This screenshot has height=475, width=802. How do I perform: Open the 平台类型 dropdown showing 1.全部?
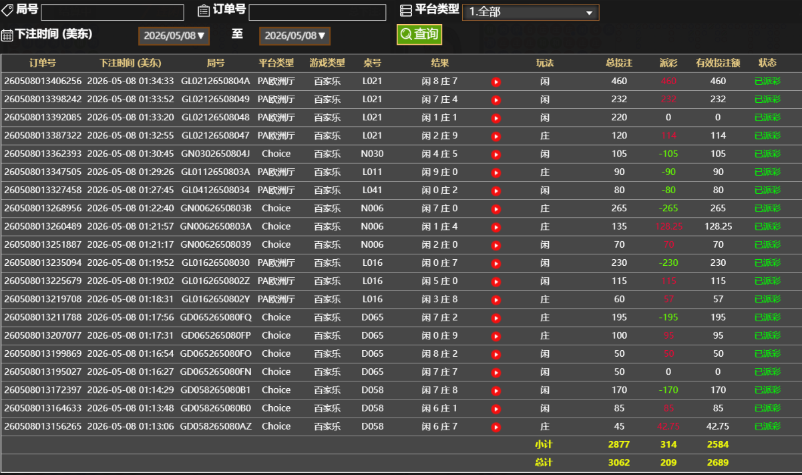pyautogui.click(x=530, y=12)
